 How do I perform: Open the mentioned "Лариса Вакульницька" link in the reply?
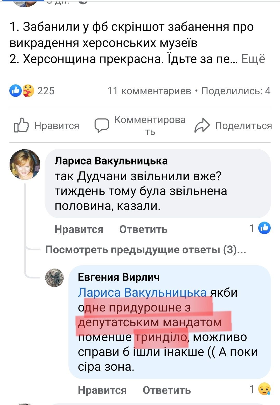tap(142, 293)
